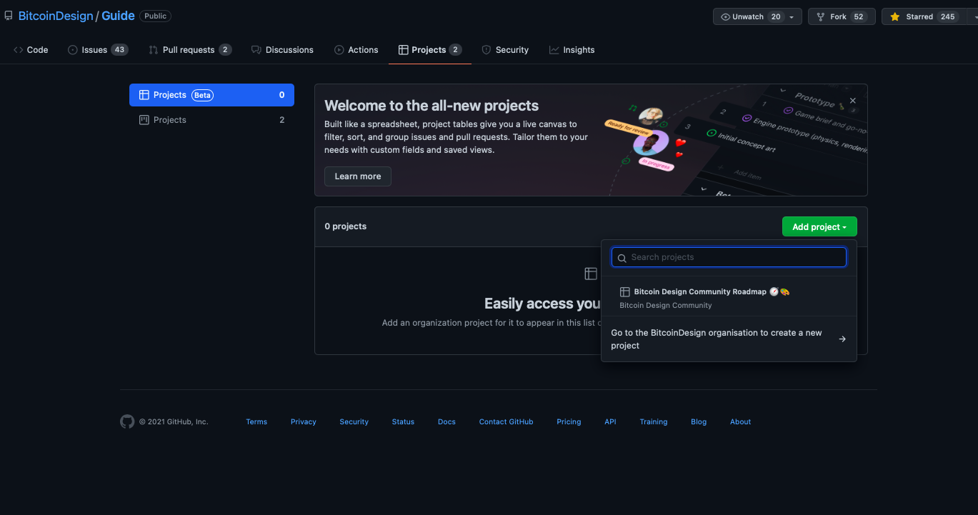Open the Training footer link
The width and height of the screenshot is (978, 515).
click(654, 422)
